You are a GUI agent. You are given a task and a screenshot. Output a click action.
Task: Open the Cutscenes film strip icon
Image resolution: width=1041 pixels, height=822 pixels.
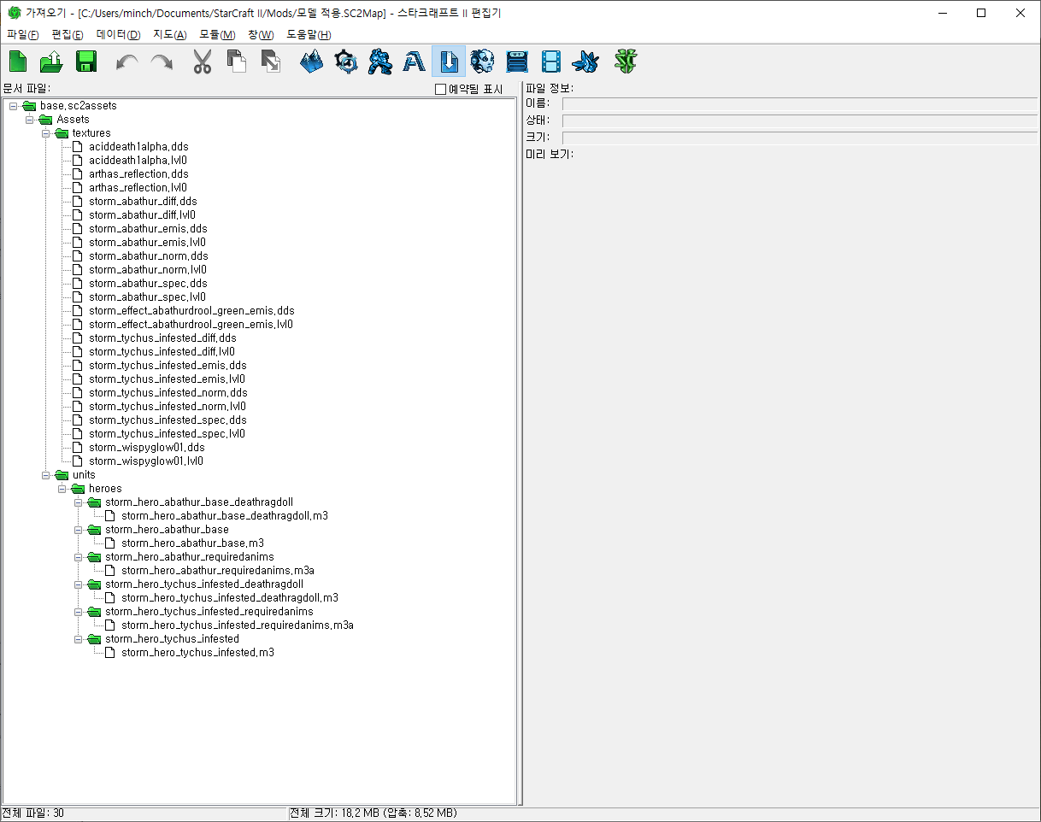[551, 62]
